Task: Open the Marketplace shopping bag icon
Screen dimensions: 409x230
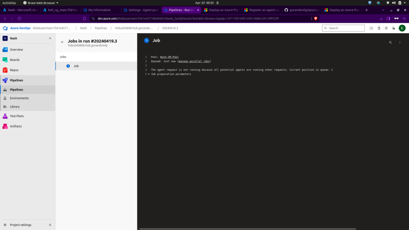Action: (x=379, y=28)
